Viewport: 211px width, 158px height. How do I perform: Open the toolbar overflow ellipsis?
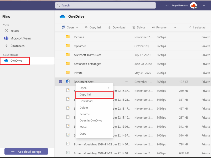point(174,28)
